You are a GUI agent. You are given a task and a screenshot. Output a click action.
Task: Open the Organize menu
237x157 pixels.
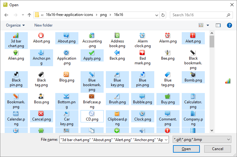[x=15, y=25]
